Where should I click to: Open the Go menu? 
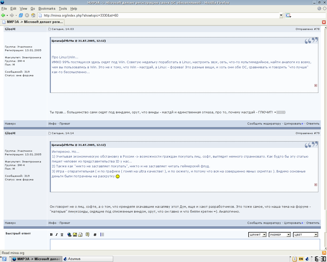click(x=33, y=8)
